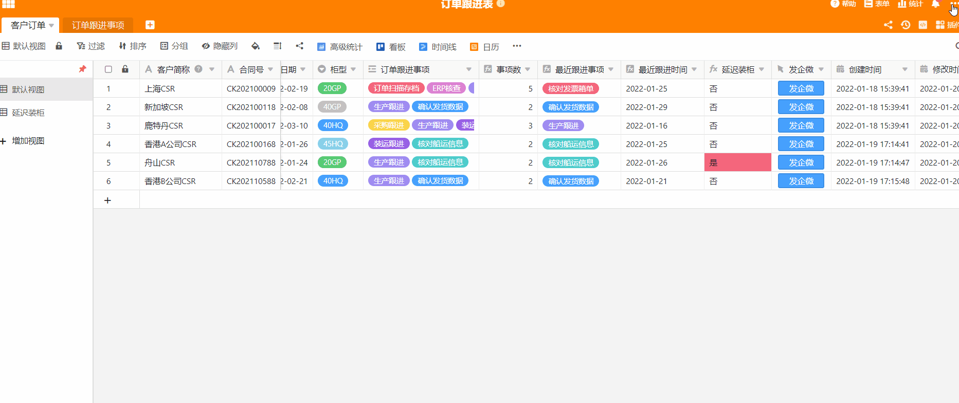The height and width of the screenshot is (403, 959).
Task: Open the Kanban 看板 view
Action: [391, 47]
